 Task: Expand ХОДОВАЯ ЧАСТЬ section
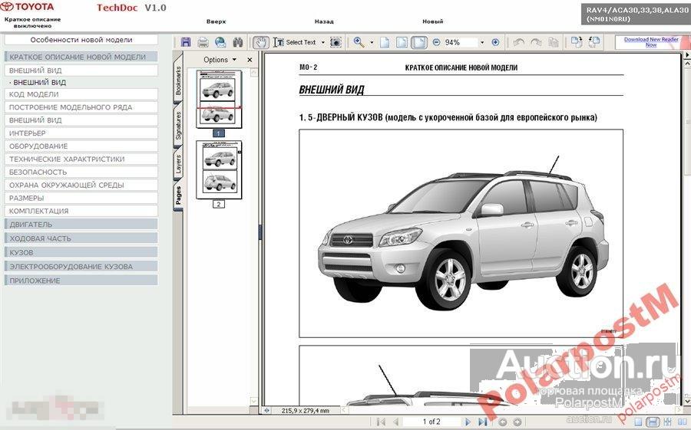tap(81, 238)
